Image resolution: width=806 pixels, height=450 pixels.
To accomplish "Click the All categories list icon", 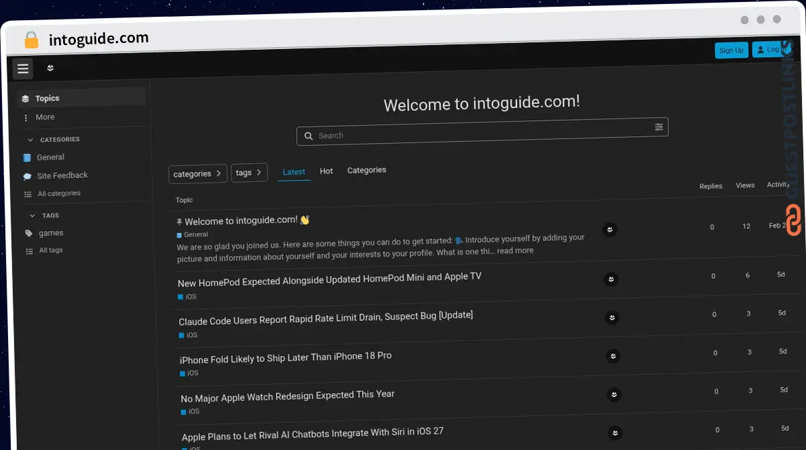I will pos(28,194).
